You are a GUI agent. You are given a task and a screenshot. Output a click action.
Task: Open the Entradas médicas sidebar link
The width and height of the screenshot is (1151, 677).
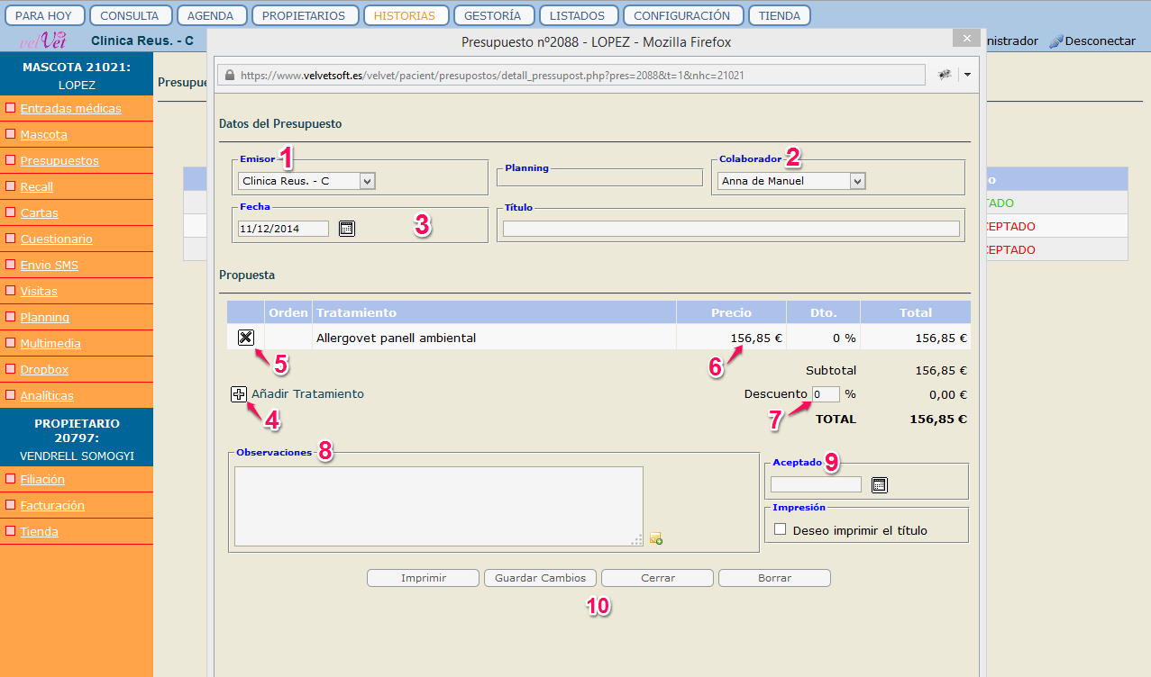click(x=71, y=109)
